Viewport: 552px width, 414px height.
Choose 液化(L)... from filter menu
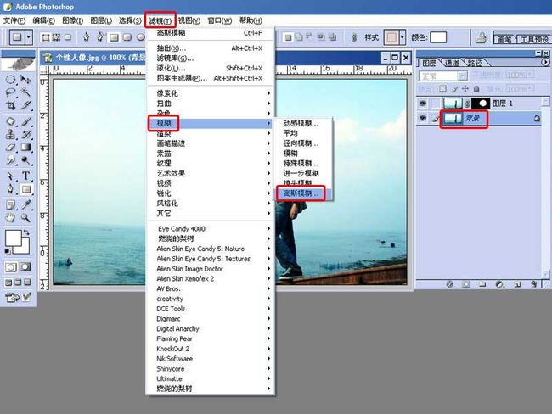211,68
